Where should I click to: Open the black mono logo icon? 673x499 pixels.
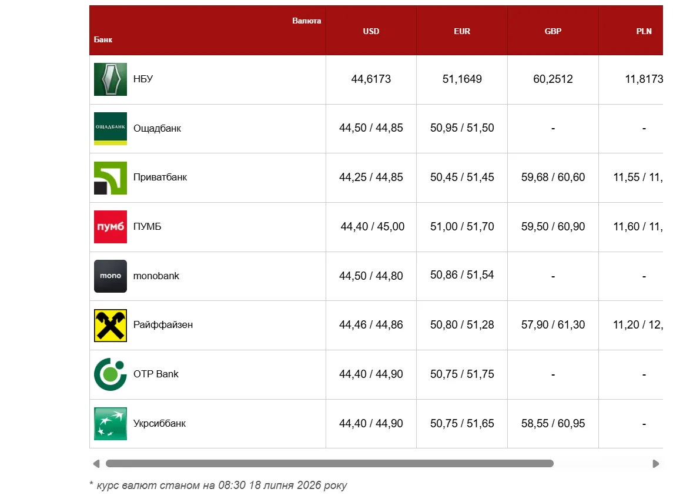click(111, 276)
